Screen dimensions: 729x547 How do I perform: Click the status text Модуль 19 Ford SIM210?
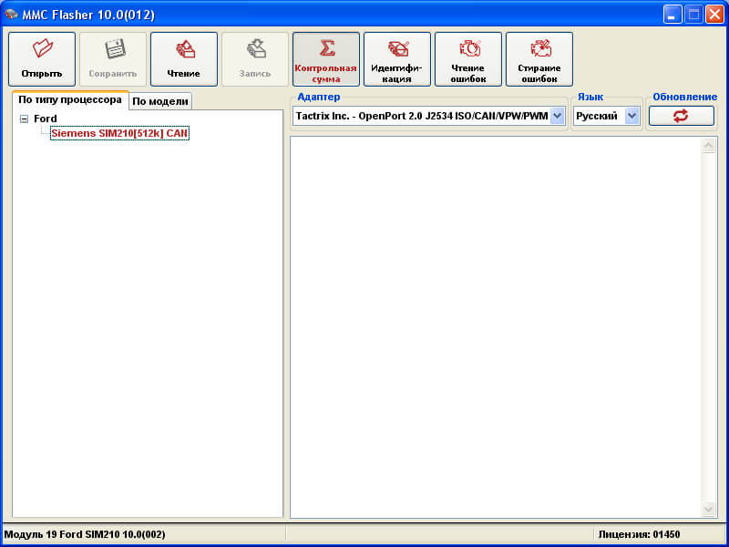[x=85, y=534]
